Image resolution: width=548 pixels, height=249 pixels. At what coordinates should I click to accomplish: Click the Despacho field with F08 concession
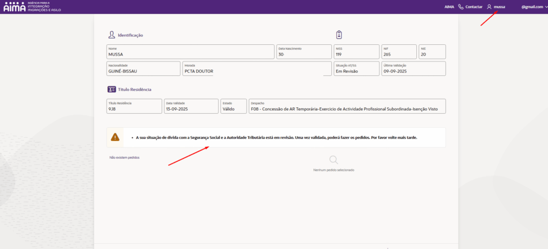[x=347, y=106]
